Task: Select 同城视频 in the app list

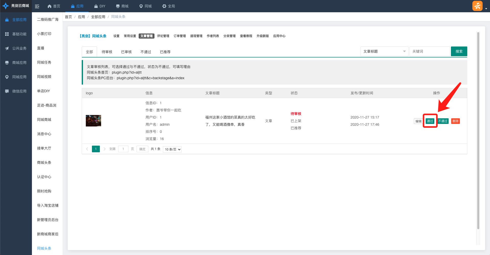Action: tap(44, 77)
